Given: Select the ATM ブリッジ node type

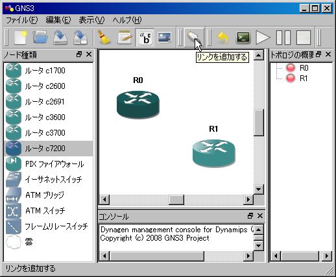Looking at the screenshot, I should tap(49, 195).
